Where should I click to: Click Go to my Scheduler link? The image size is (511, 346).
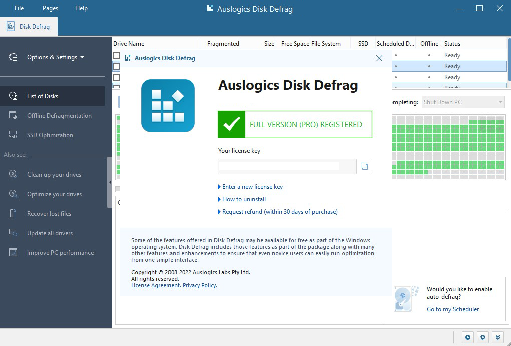pyautogui.click(x=453, y=309)
